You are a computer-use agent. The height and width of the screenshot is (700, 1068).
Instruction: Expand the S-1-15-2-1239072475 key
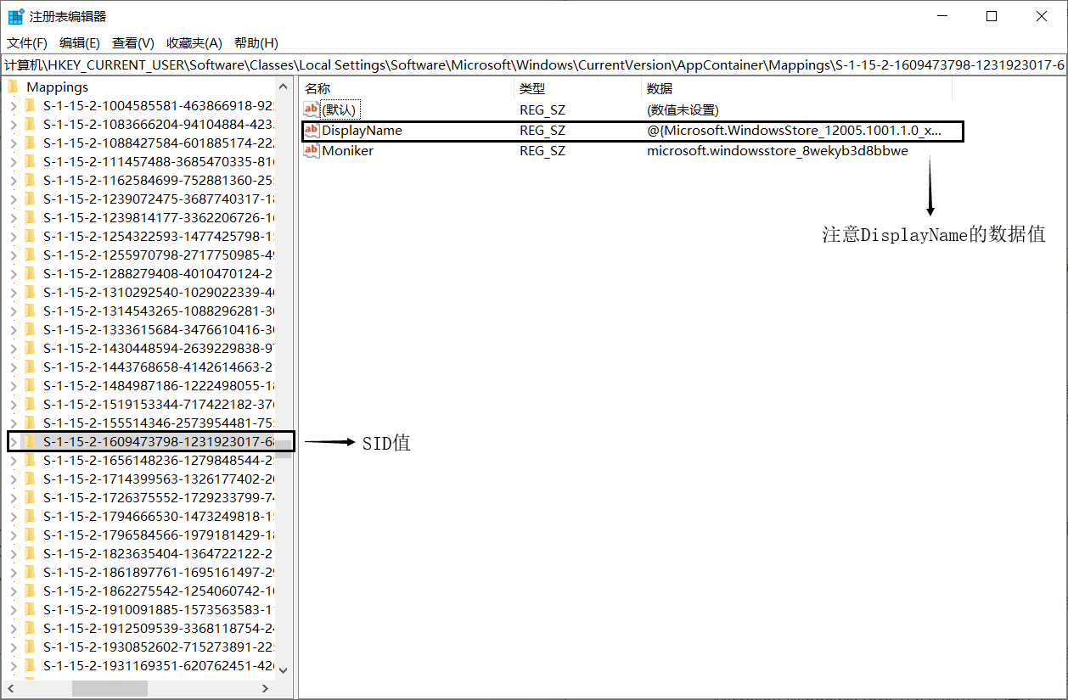(x=14, y=199)
